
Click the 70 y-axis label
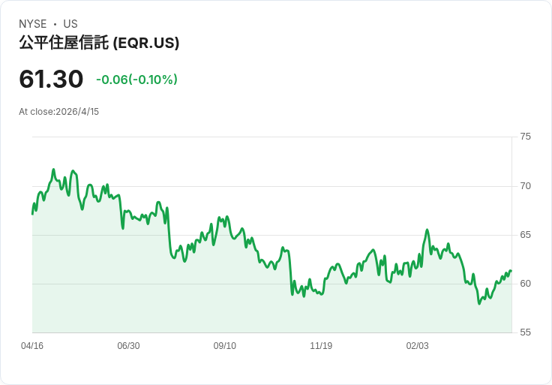(x=526, y=186)
